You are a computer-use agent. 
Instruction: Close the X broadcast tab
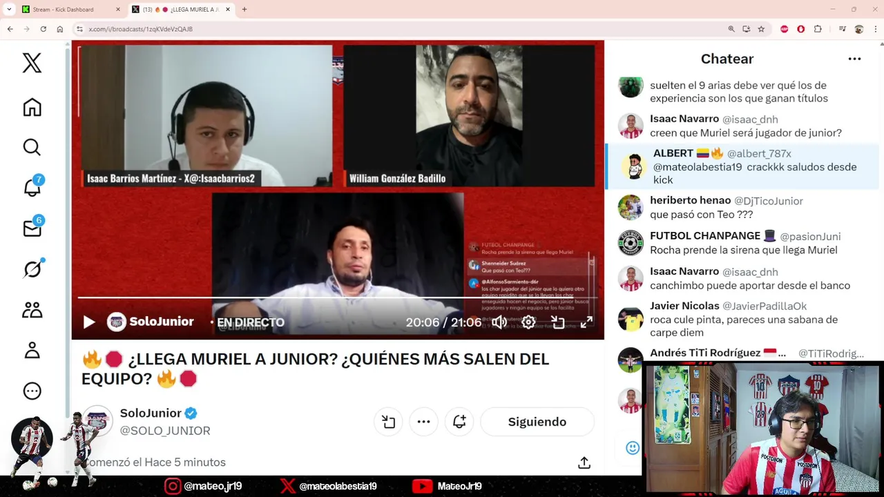pos(229,10)
